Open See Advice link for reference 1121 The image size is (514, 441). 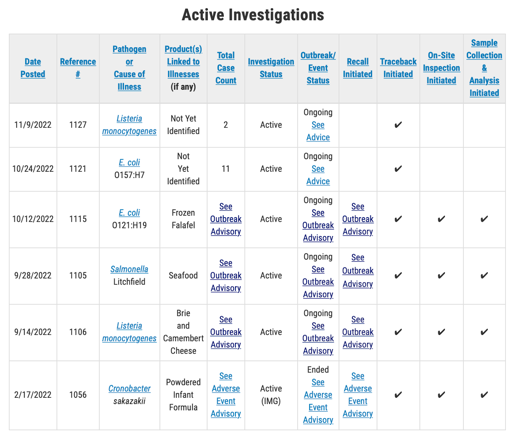point(318,175)
